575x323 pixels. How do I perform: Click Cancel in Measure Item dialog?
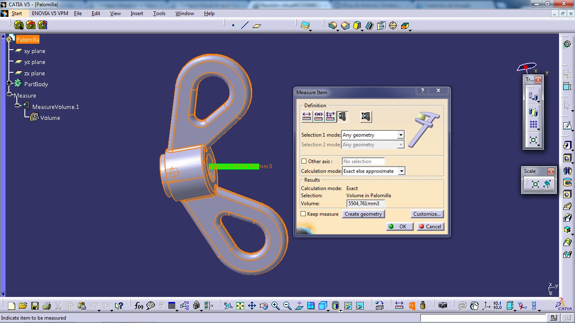tap(430, 226)
